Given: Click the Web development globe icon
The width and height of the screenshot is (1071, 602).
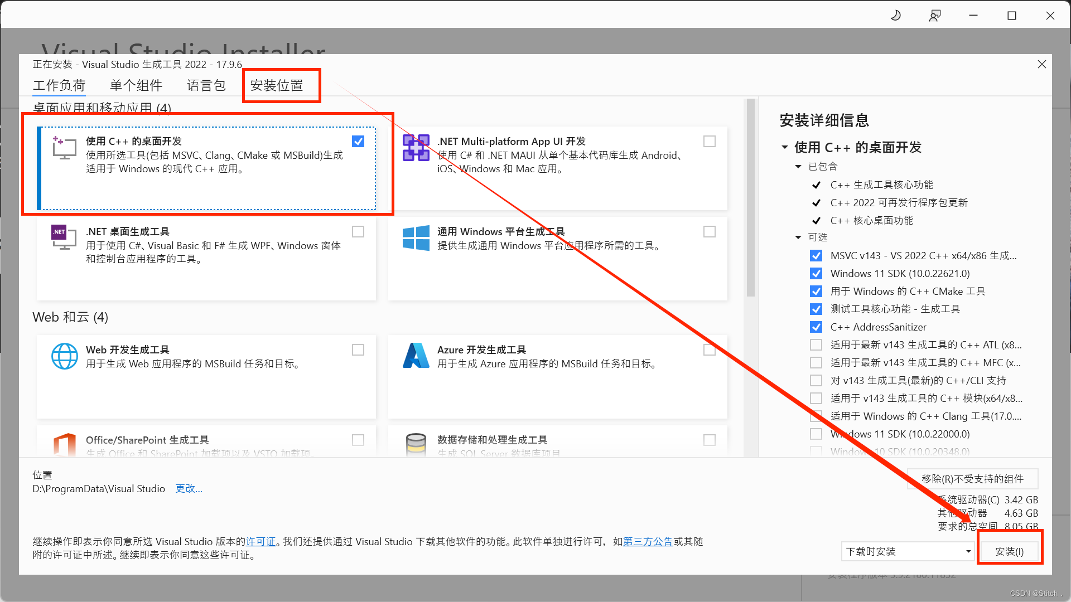Looking at the screenshot, I should (65, 356).
